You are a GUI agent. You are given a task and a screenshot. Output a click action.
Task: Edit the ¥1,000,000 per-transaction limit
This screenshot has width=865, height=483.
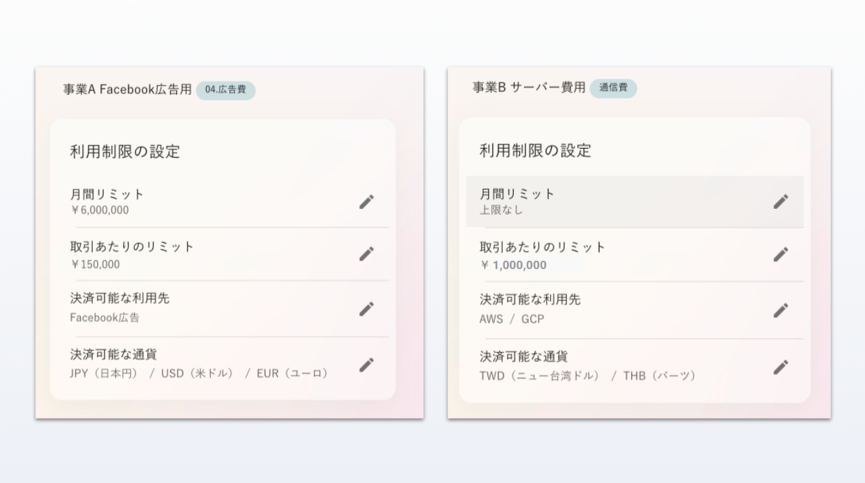pyautogui.click(x=781, y=255)
